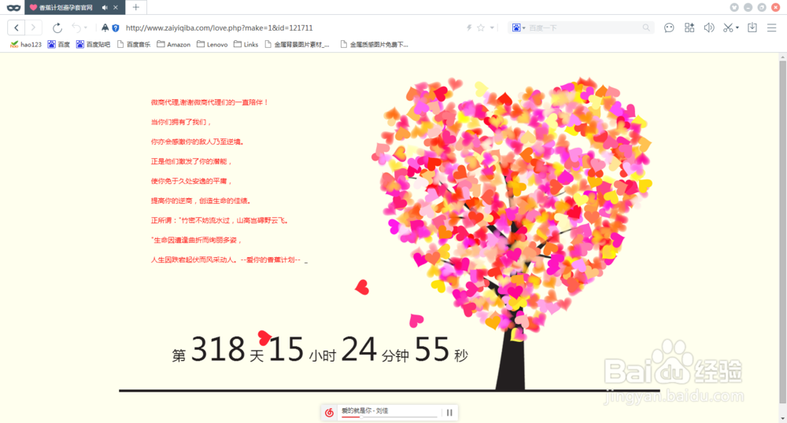The image size is (787, 423).
Task: Minimize the browser window
Action: [748, 7]
